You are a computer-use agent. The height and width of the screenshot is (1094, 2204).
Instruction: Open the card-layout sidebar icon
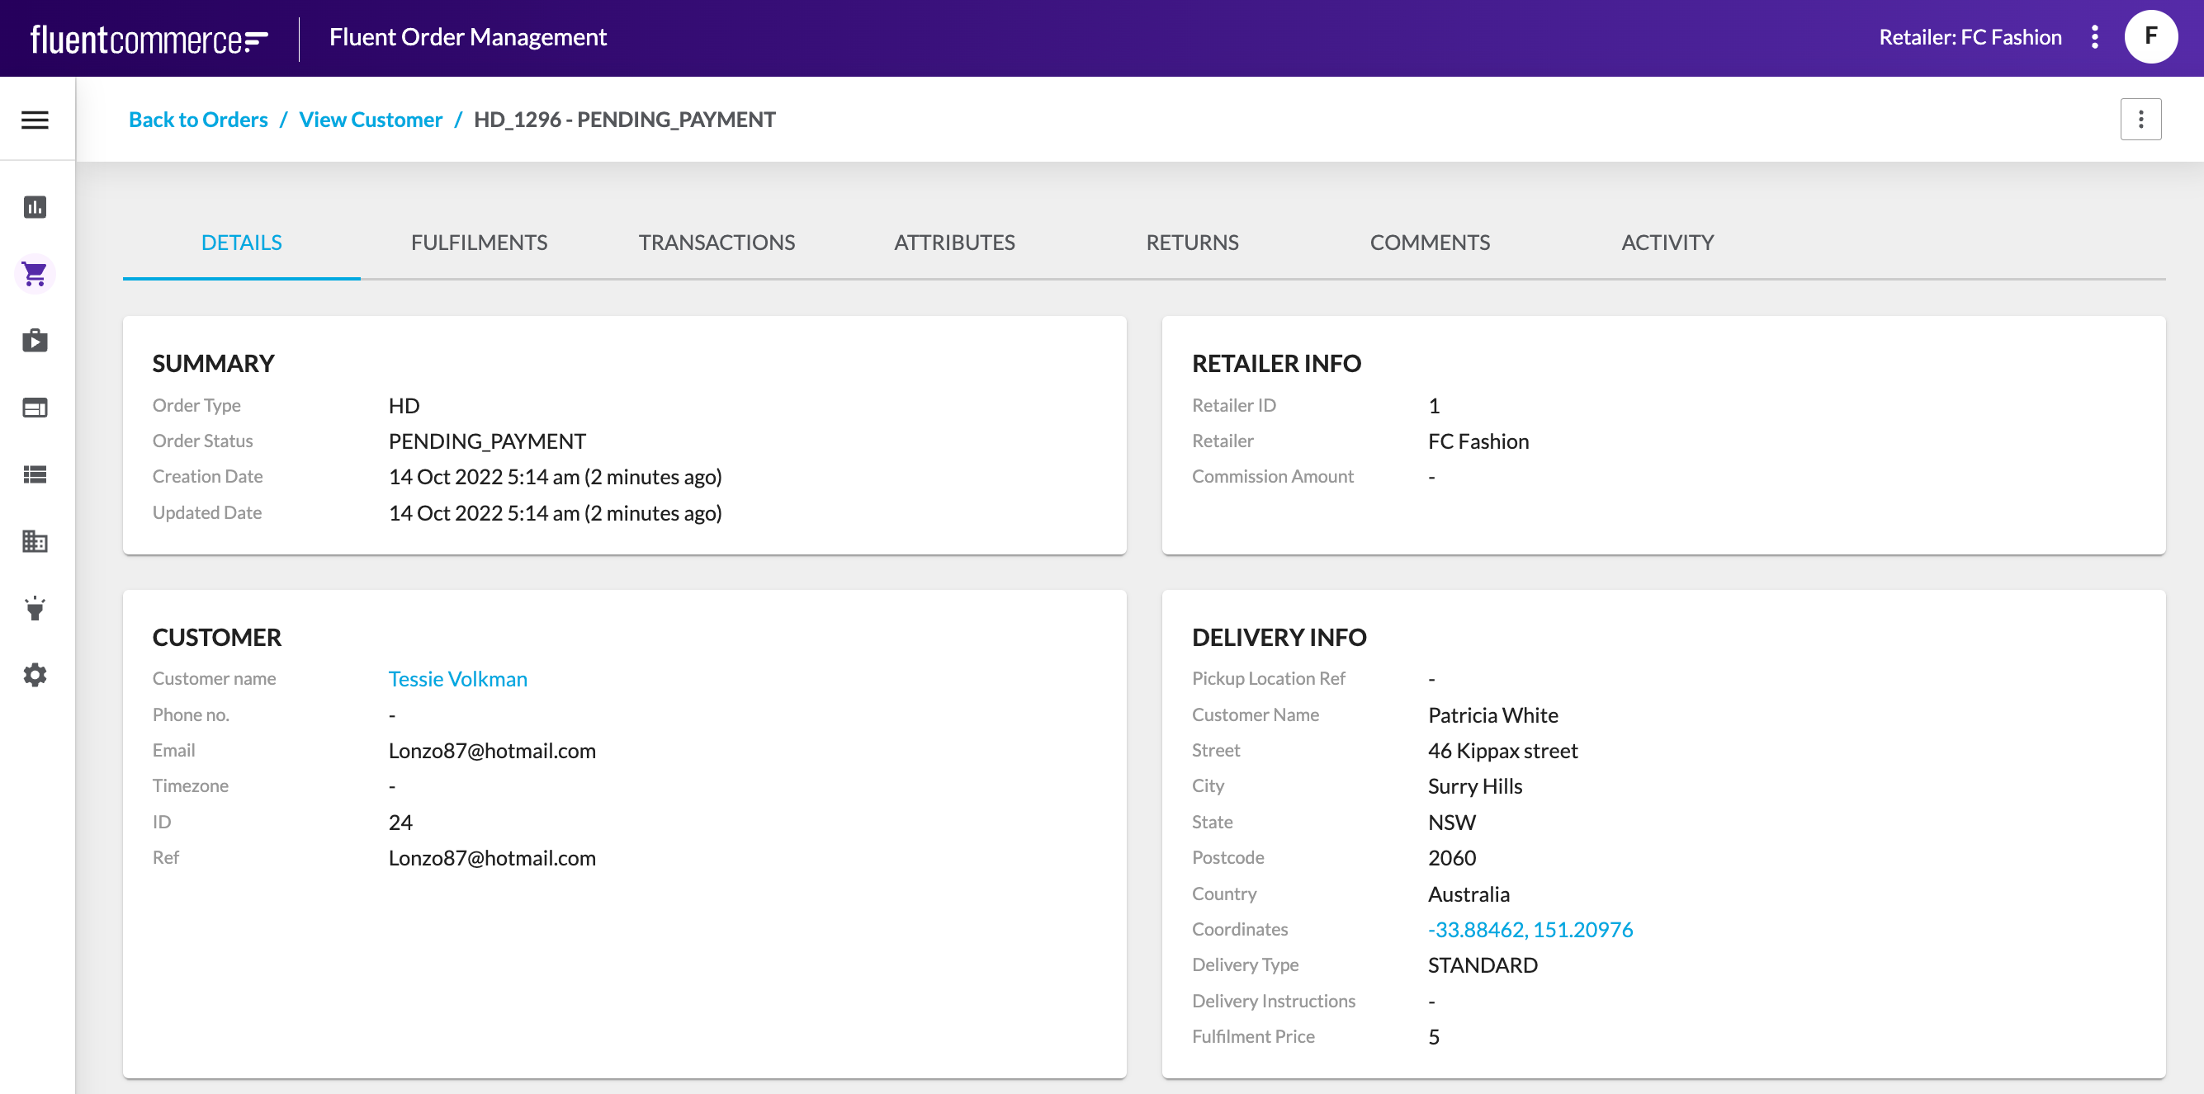[35, 408]
